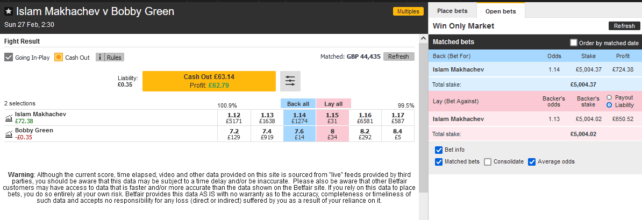Lay Islam Makhachev at 1.16
Viewport: 642px width, 220px height.
(x=365, y=118)
